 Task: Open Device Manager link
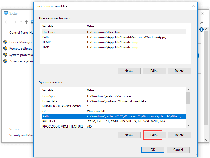coord(20,42)
